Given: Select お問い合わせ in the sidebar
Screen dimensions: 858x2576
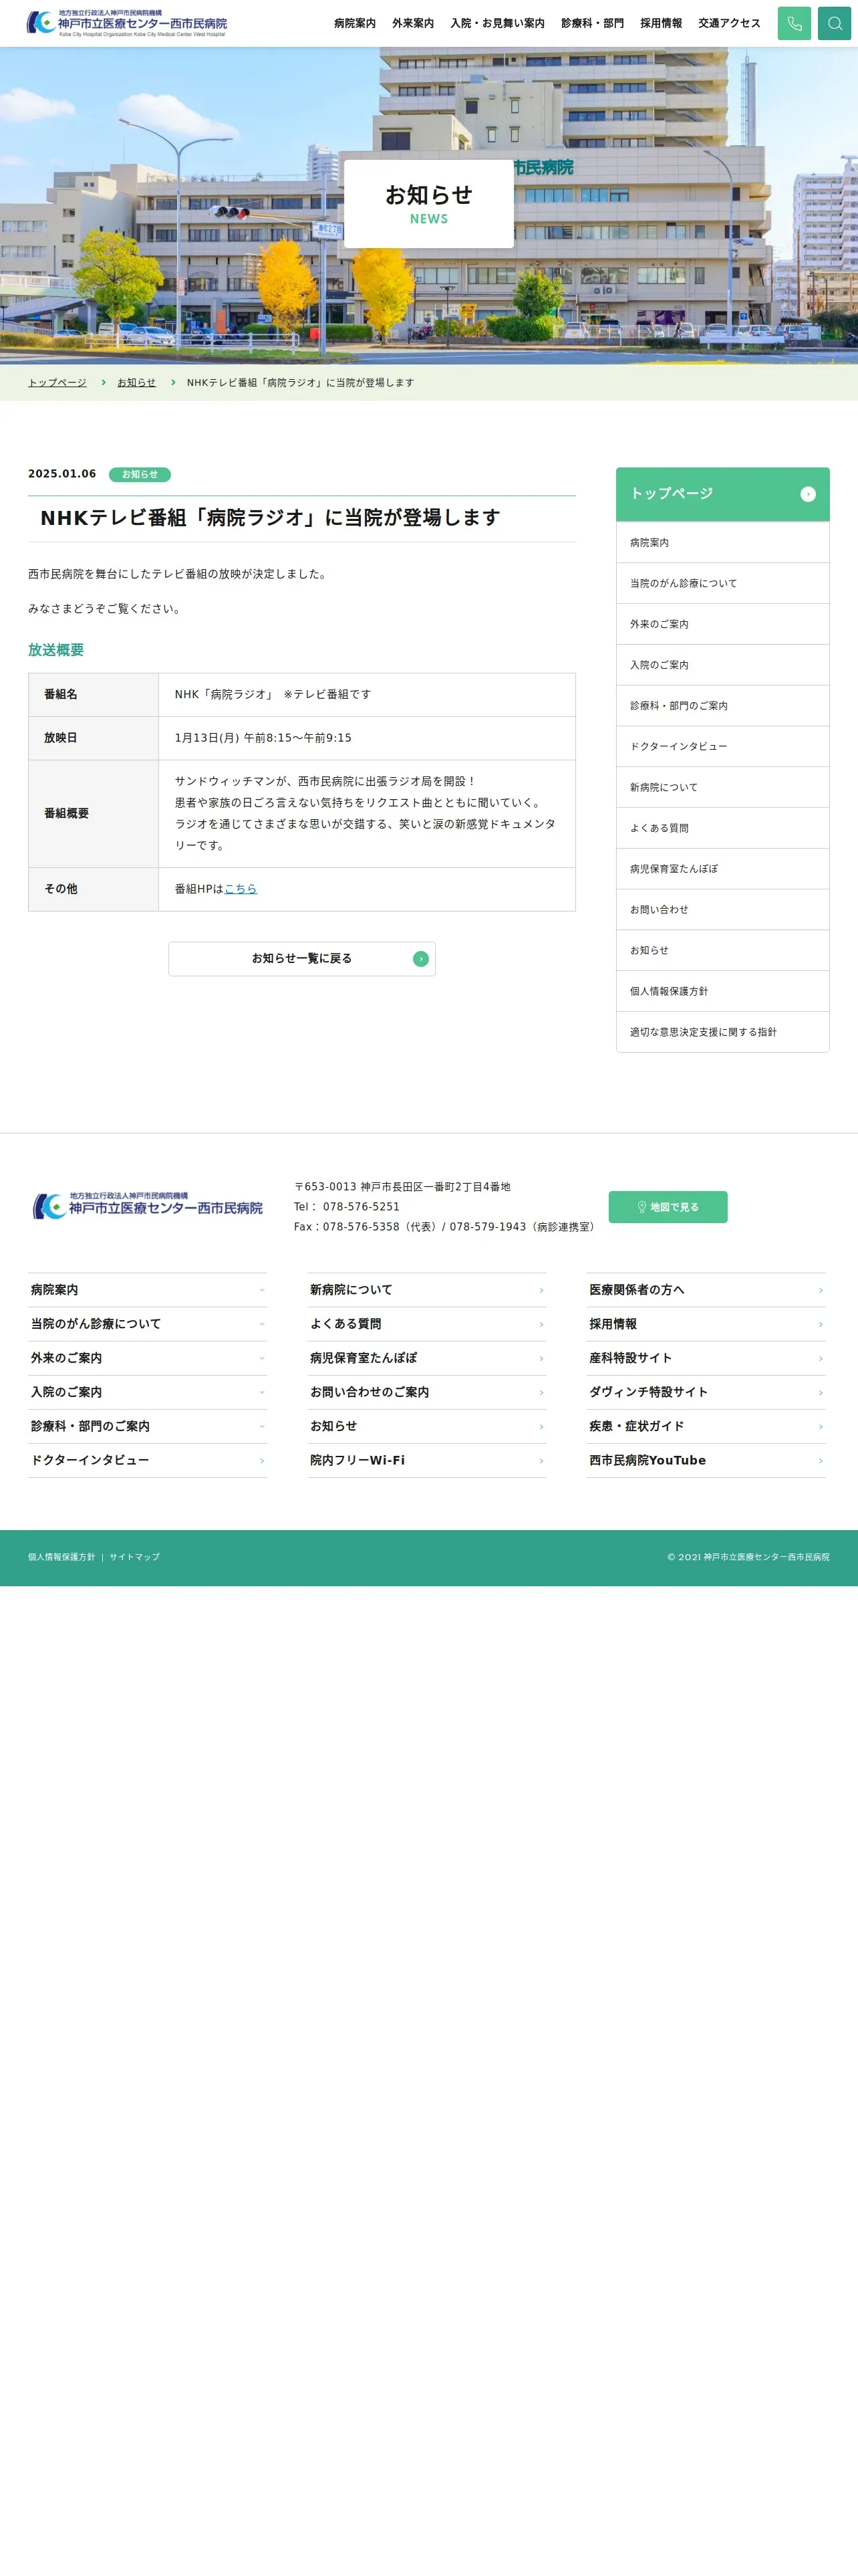Looking at the screenshot, I should [x=722, y=910].
